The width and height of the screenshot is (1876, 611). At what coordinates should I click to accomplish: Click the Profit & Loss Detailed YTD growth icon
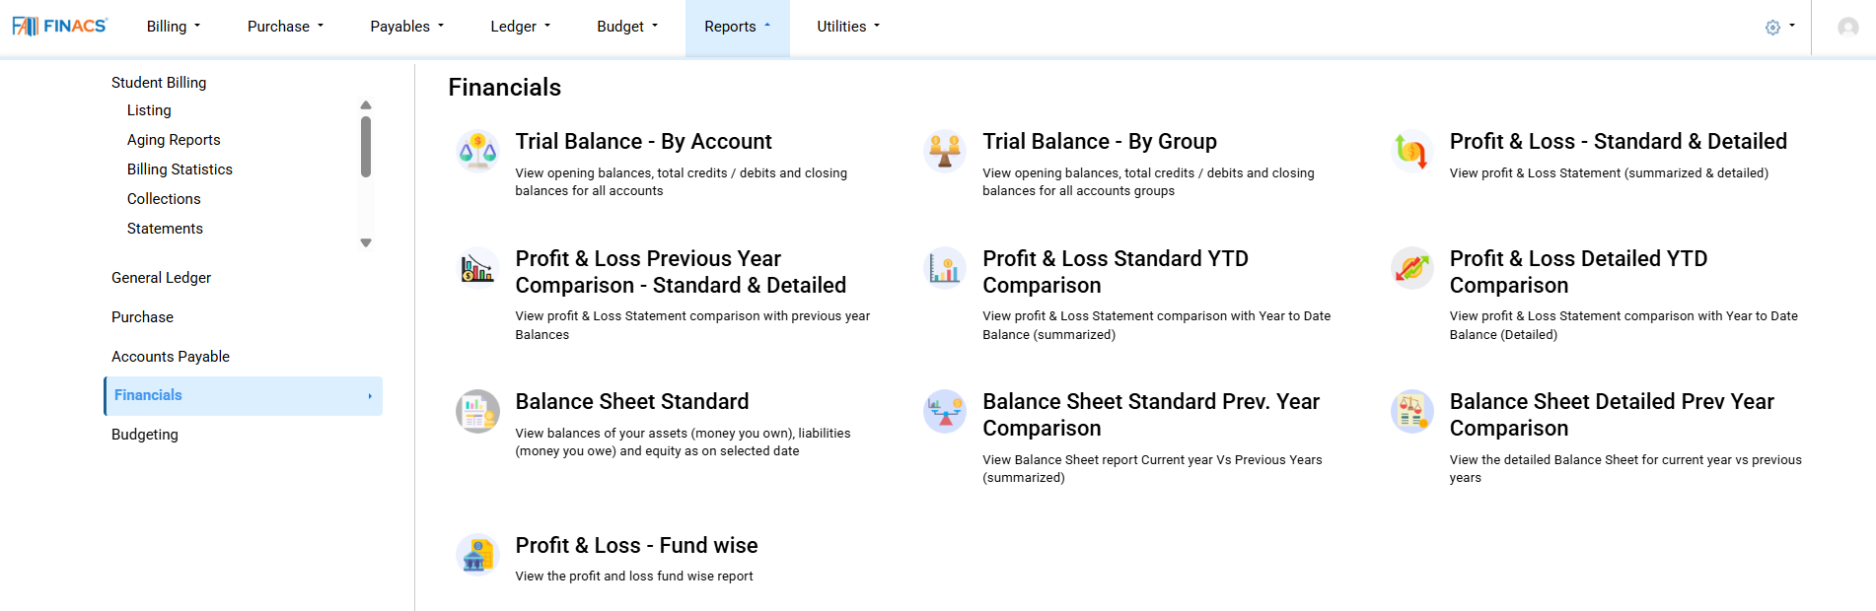pos(1411,267)
